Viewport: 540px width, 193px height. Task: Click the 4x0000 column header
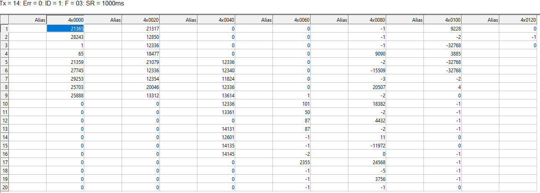pyautogui.click(x=65, y=20)
